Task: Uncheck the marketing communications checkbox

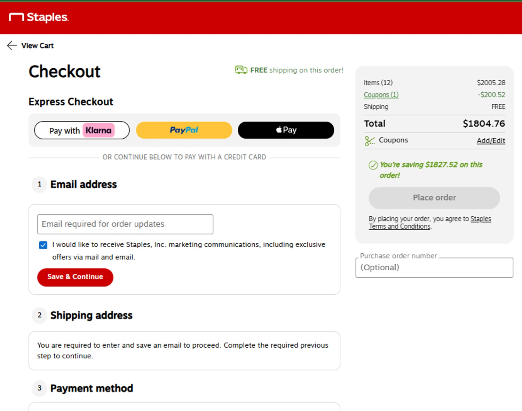Action: click(43, 245)
